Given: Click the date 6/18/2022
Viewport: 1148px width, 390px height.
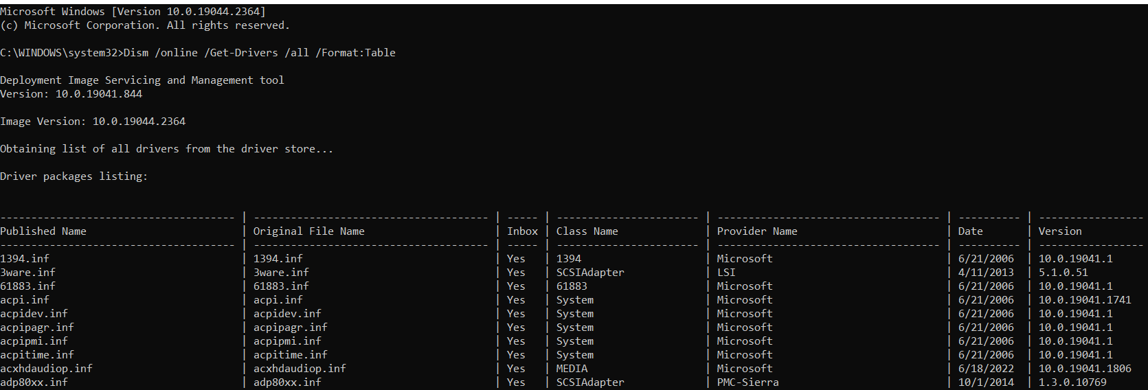Looking at the screenshot, I should coord(986,369).
